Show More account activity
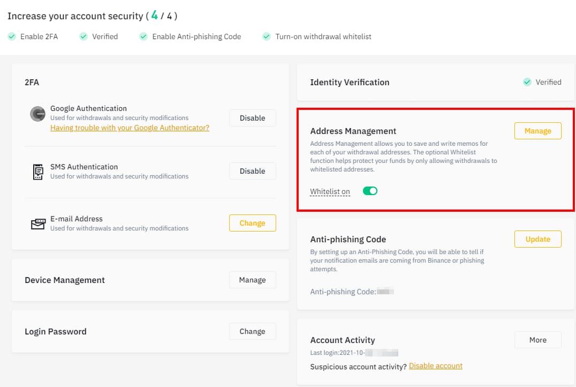Screen dimensions: 576x387 tap(537, 340)
